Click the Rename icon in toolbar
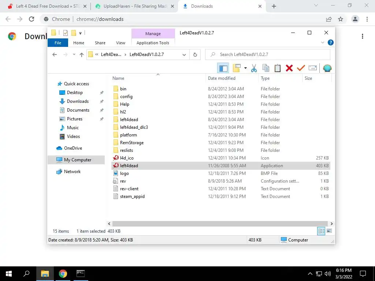The height and width of the screenshot is (281, 375). (313, 68)
